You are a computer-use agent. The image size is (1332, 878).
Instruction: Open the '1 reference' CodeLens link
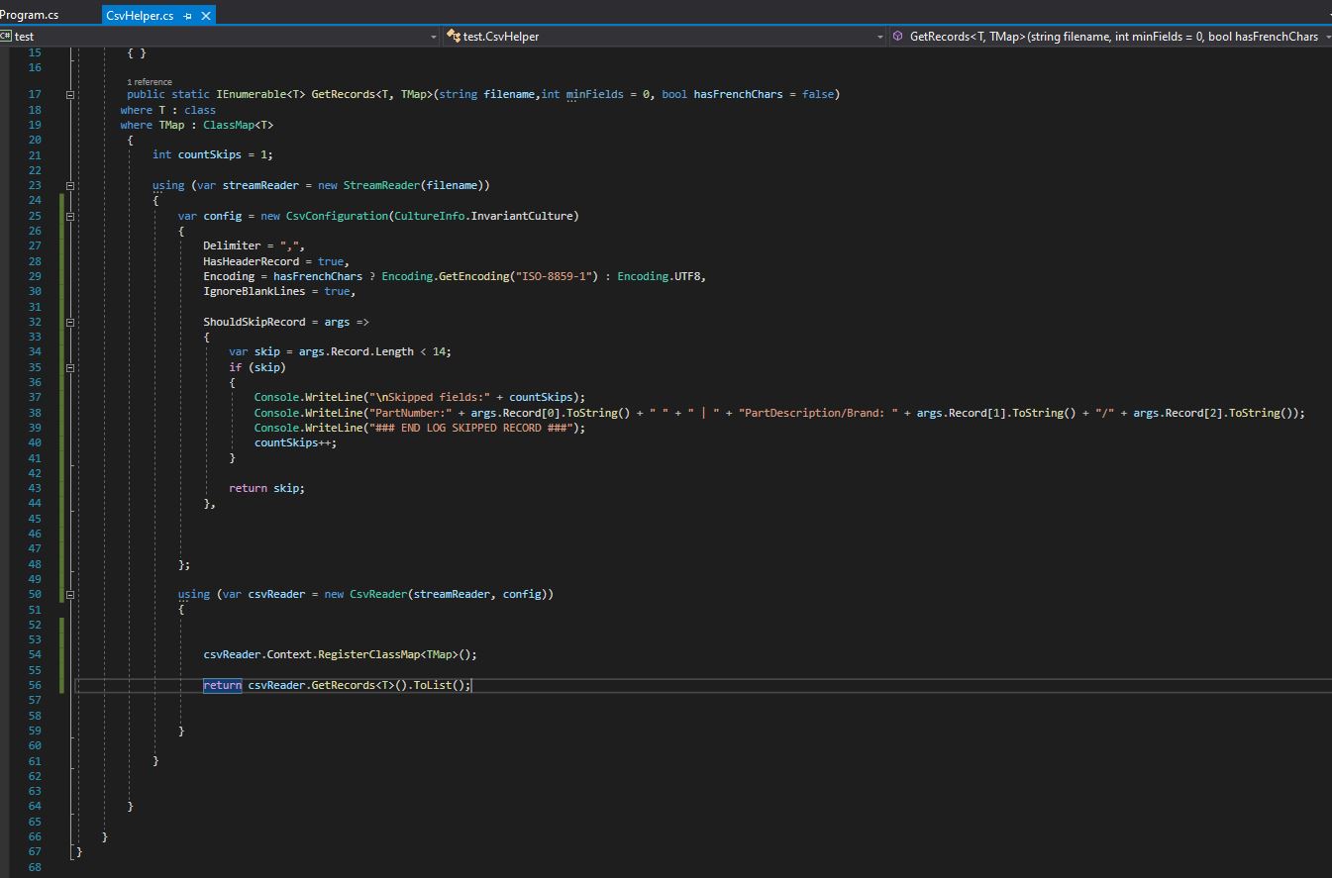coord(150,81)
